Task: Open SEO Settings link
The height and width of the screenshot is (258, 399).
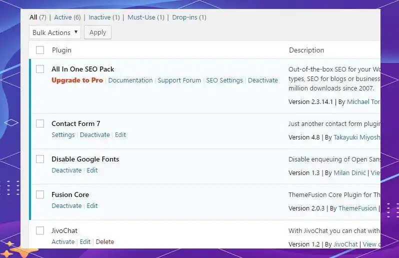Action: click(x=224, y=80)
